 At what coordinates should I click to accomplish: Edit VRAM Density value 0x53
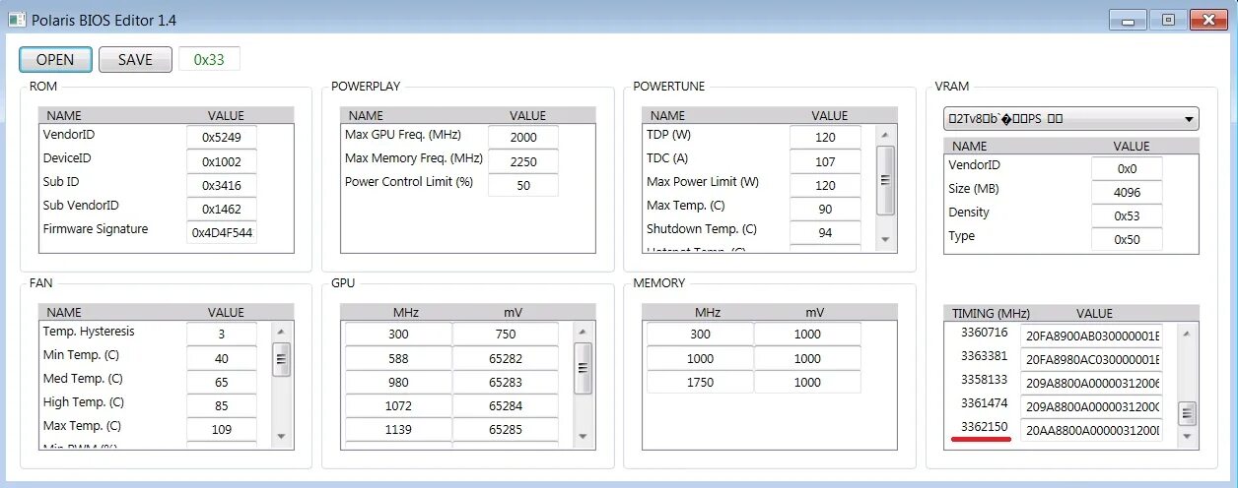[x=1127, y=215]
